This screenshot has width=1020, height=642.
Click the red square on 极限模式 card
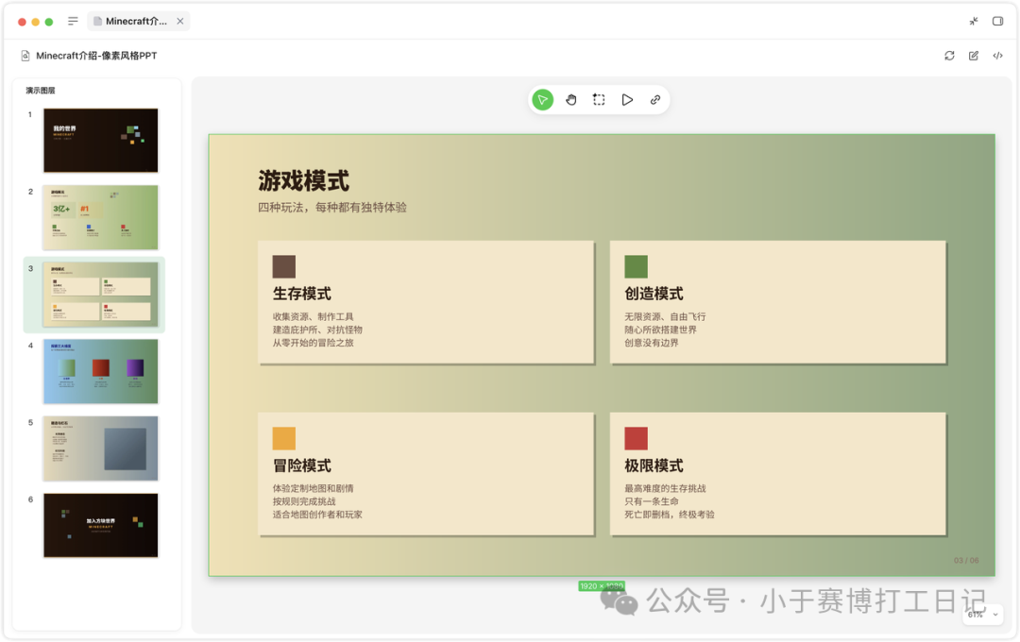637,438
